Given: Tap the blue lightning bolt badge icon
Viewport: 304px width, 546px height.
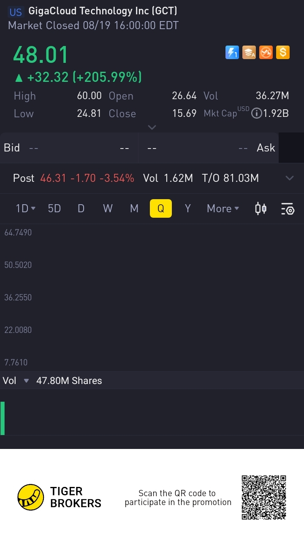Looking at the screenshot, I should pyautogui.click(x=232, y=52).
